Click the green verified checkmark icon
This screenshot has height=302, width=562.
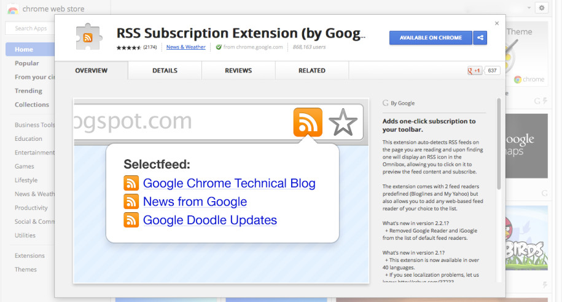point(219,47)
